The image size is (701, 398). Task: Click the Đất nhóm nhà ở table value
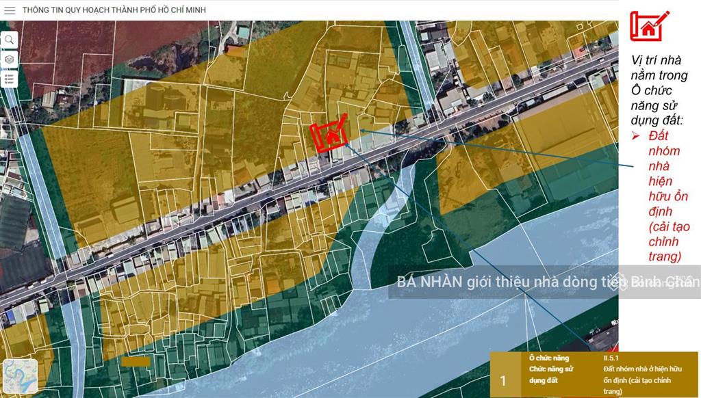click(637, 375)
